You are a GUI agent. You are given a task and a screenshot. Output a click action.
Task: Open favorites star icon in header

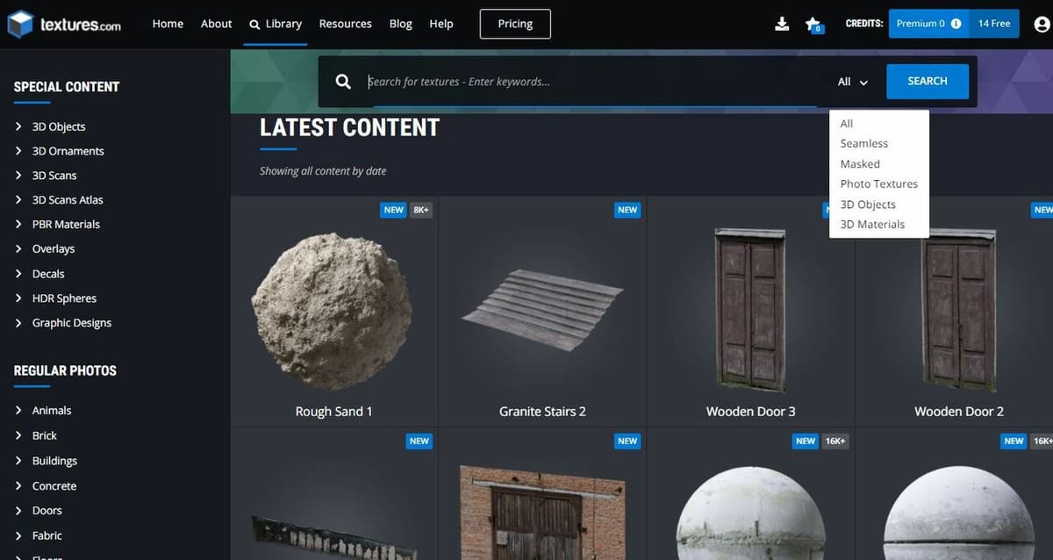point(813,25)
